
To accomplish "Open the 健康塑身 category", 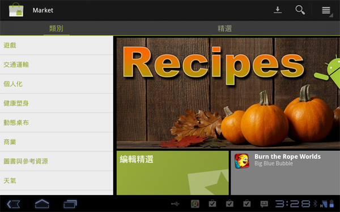I will pyautogui.click(x=56, y=103).
